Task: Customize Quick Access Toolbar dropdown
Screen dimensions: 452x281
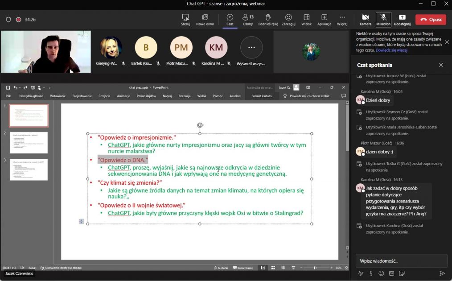Action: [49, 88]
